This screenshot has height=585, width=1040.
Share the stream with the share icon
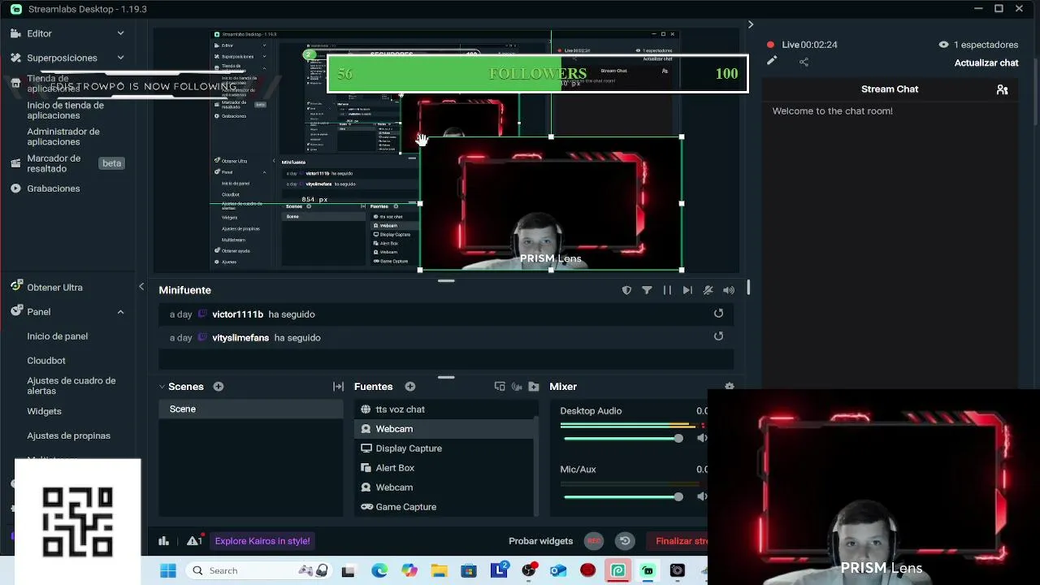804,62
